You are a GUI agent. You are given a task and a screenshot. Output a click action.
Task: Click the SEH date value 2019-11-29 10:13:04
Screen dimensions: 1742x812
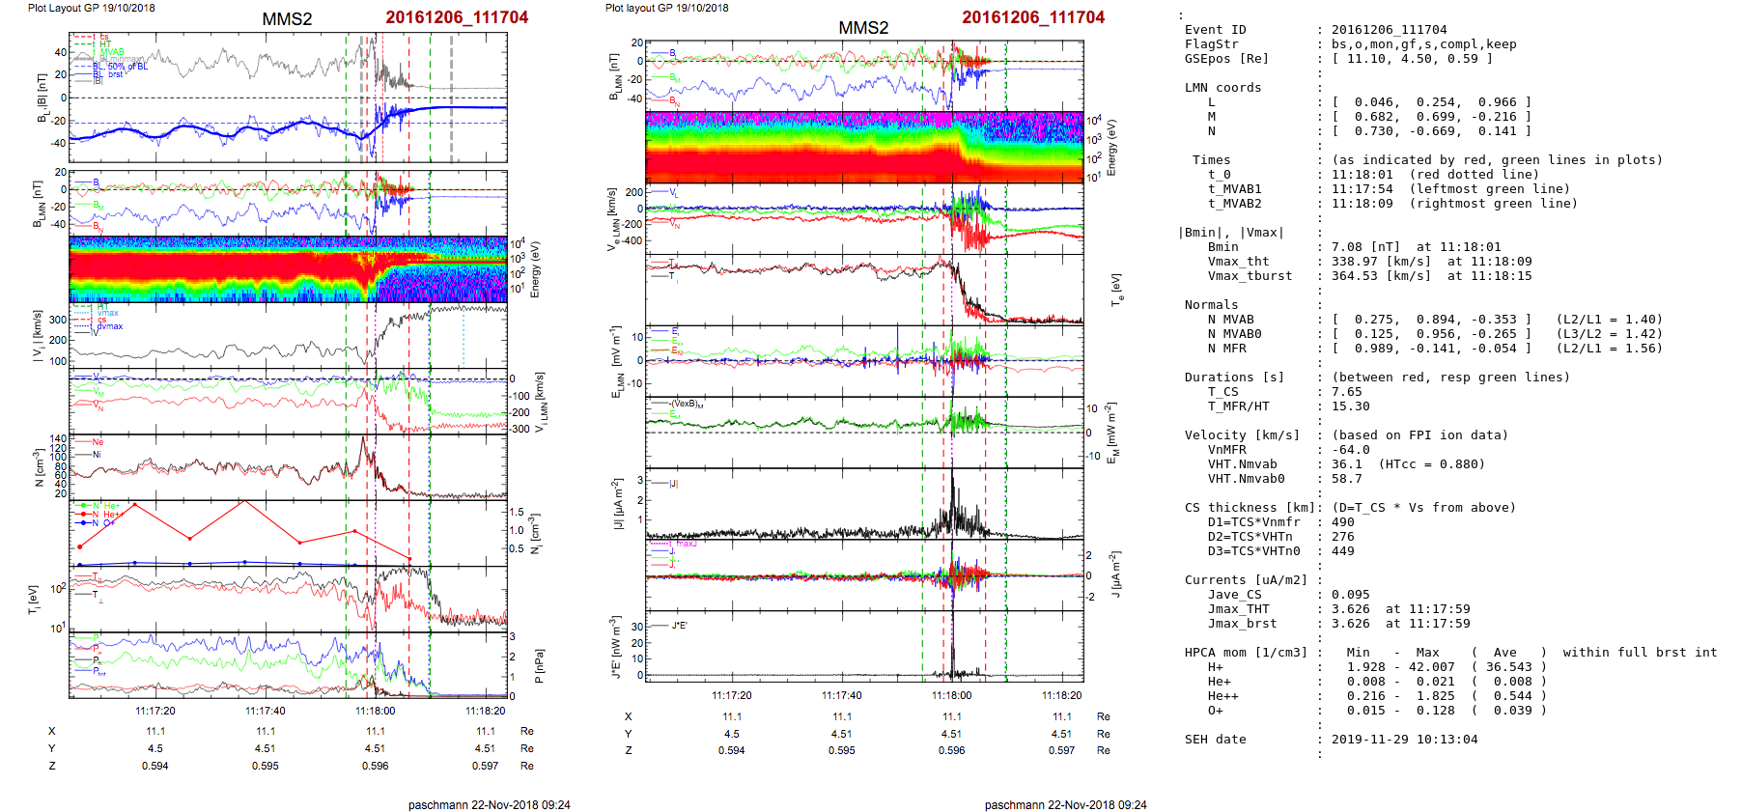coord(1404,740)
